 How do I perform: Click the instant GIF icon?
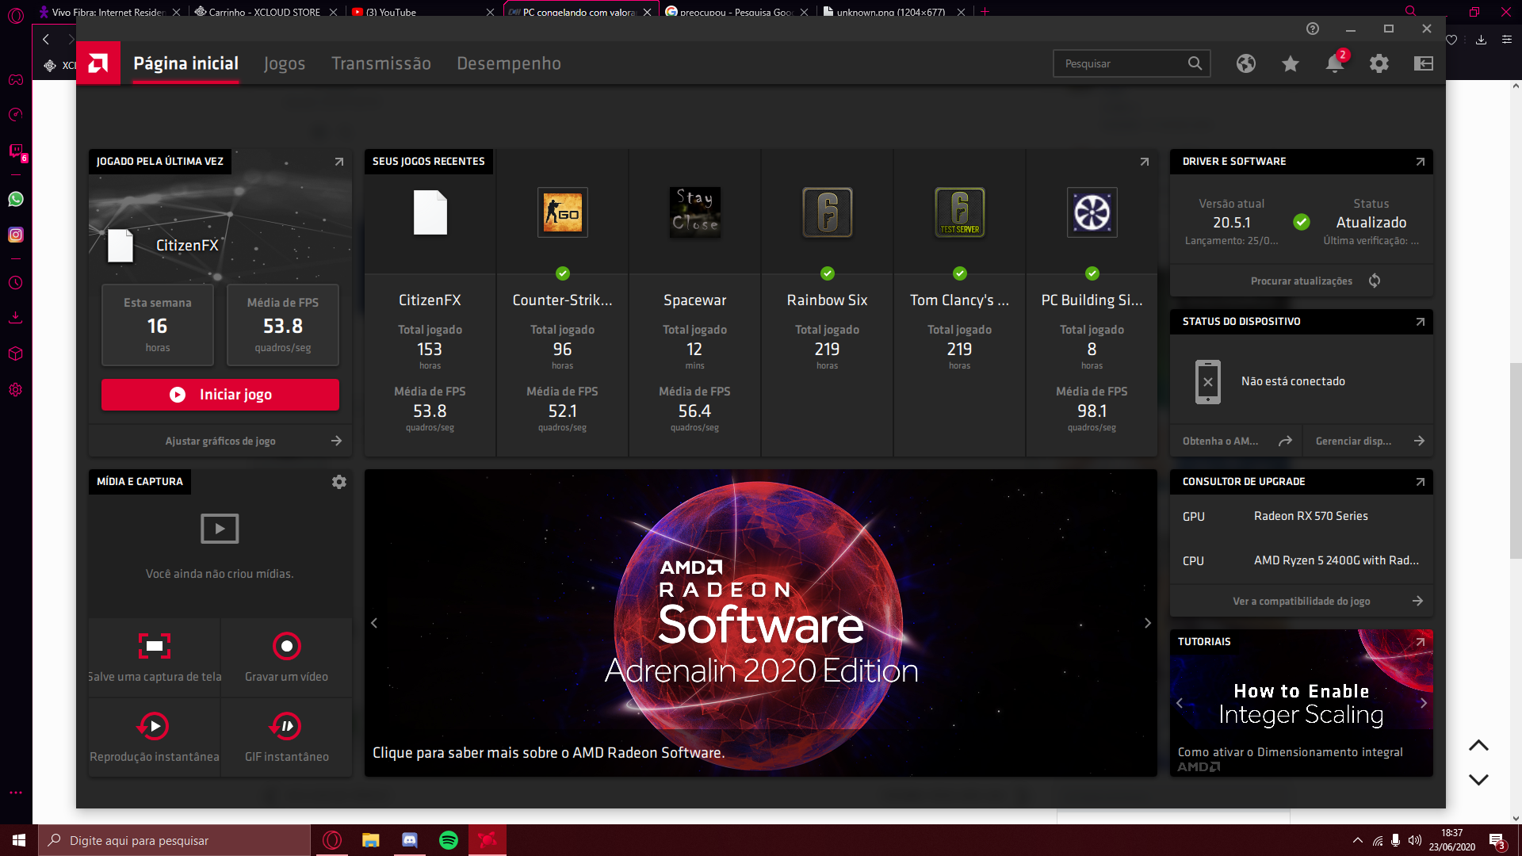point(286,726)
